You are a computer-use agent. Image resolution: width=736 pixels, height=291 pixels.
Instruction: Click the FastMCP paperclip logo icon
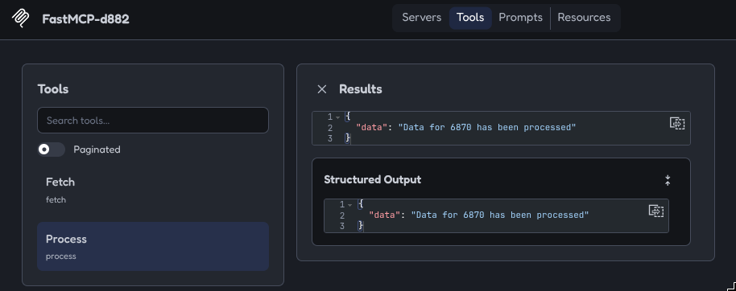20,18
